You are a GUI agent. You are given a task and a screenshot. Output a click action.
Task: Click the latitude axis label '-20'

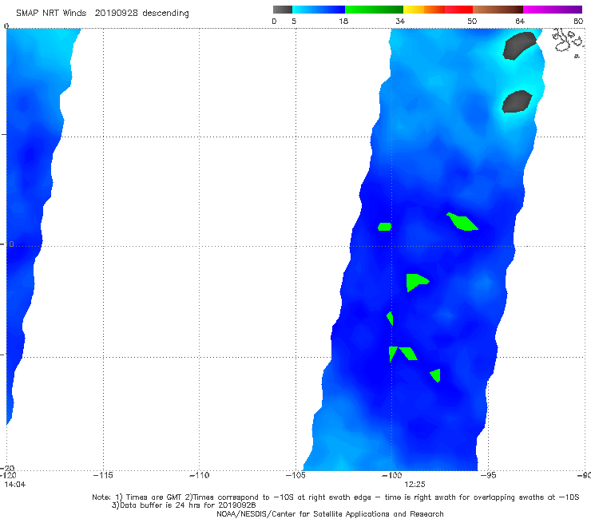point(9,469)
